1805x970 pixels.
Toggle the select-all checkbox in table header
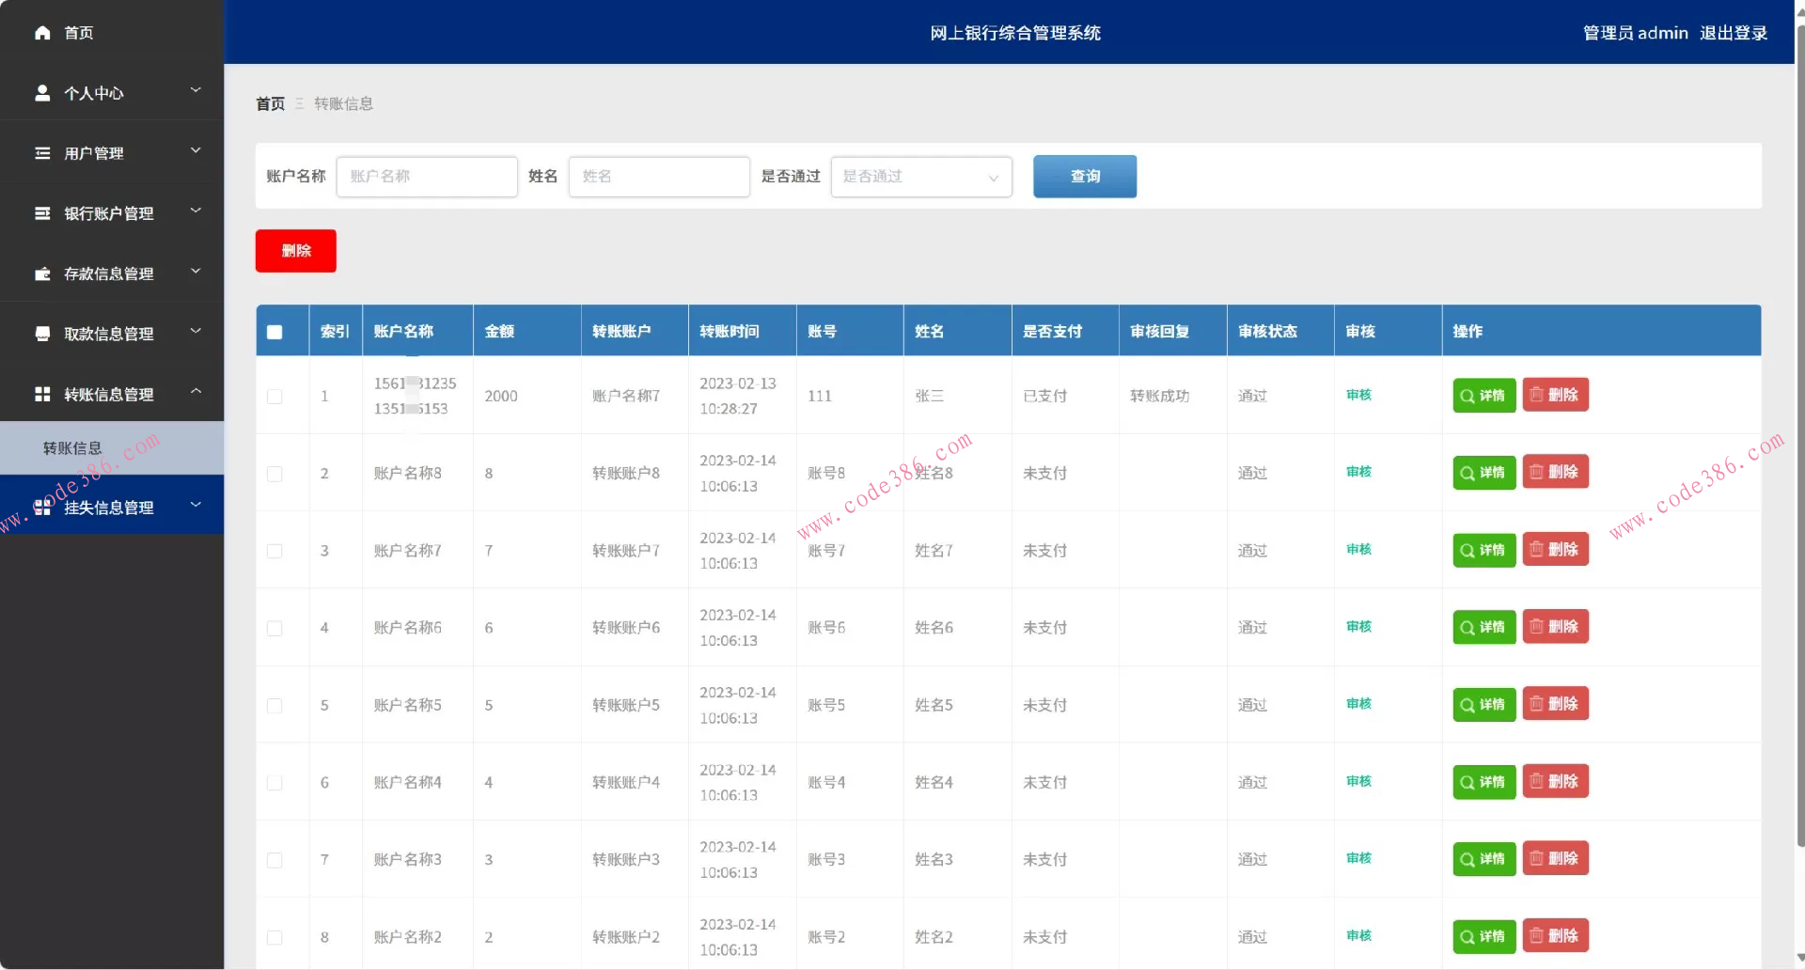pos(275,331)
